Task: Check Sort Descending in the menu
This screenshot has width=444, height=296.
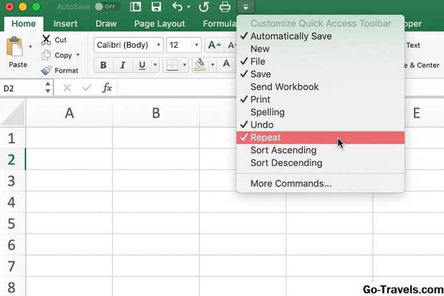Action: [320, 163]
